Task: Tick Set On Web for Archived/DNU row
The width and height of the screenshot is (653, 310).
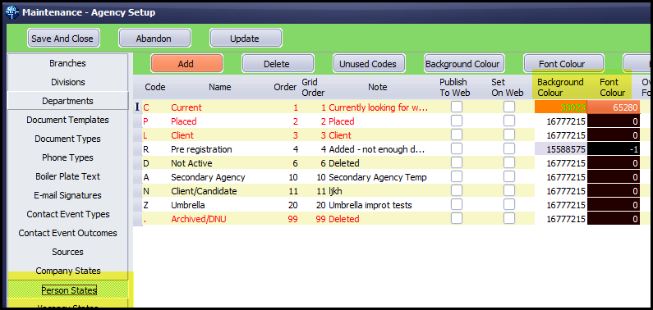Action: (x=509, y=219)
